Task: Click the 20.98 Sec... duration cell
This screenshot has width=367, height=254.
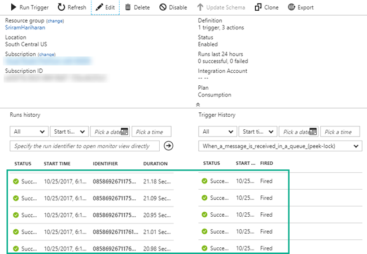Action: point(157,248)
